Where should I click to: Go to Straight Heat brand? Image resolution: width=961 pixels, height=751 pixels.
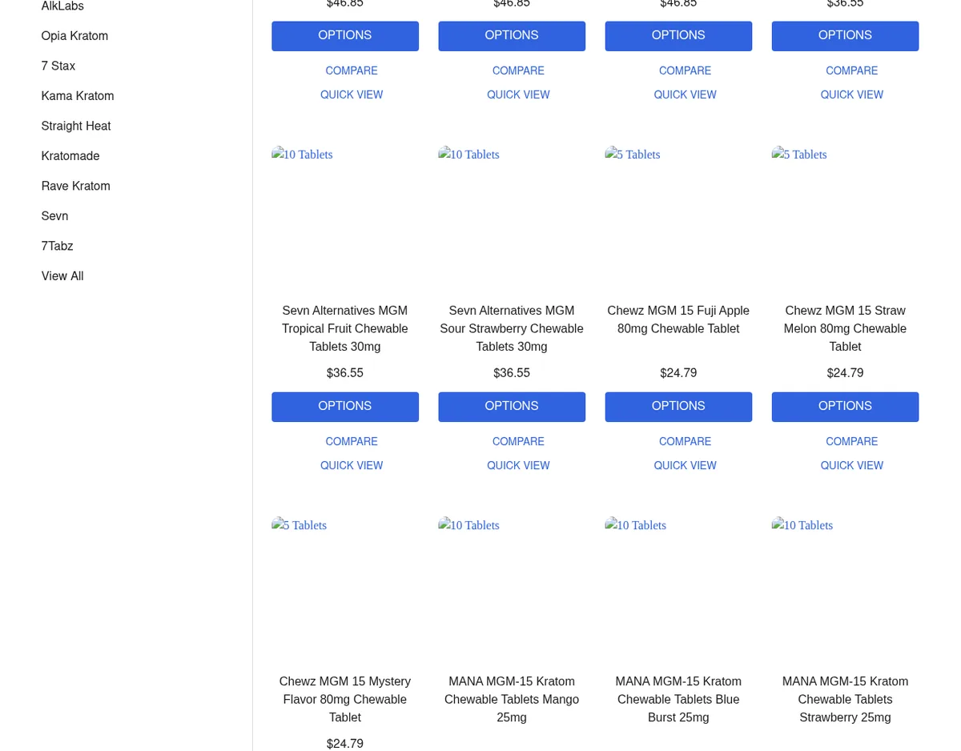pyautogui.click(x=76, y=126)
